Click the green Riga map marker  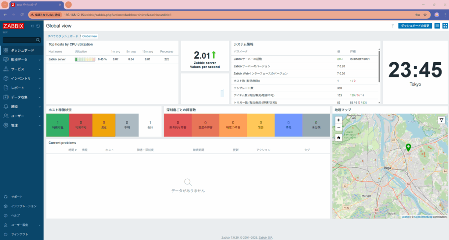coord(408,148)
